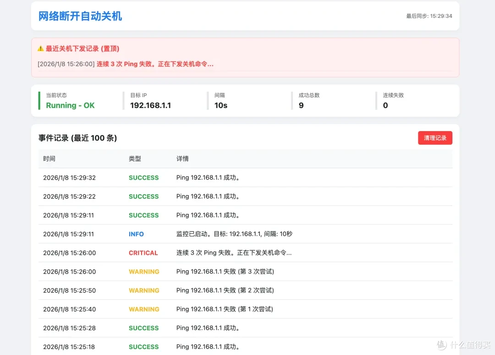Viewport: 495px width, 355px height.
Task: Click the 事件记录 (最近 100 条) heading
Action: (77, 138)
